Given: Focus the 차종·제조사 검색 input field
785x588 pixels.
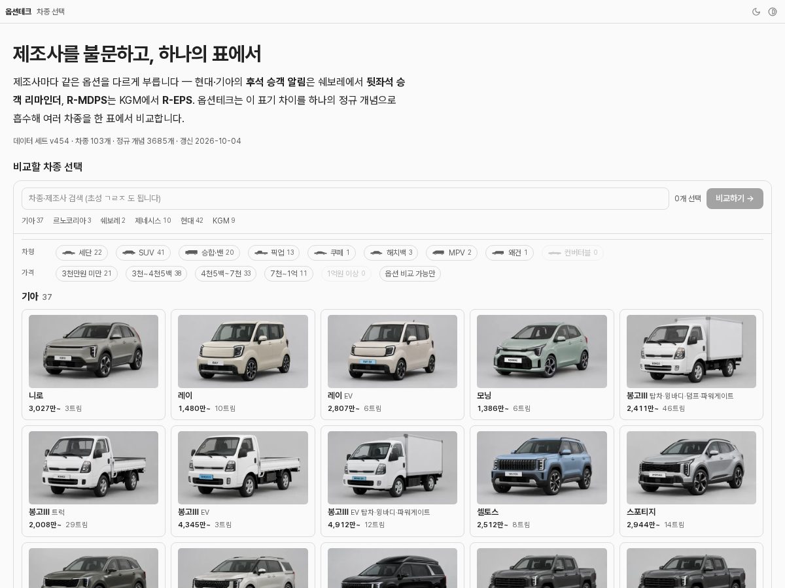Looking at the screenshot, I should tap(345, 199).
